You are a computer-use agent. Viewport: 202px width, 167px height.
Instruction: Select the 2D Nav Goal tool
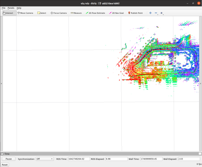[116, 13]
